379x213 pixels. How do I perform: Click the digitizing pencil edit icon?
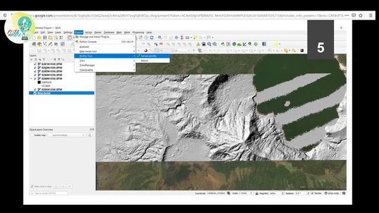coord(50,44)
